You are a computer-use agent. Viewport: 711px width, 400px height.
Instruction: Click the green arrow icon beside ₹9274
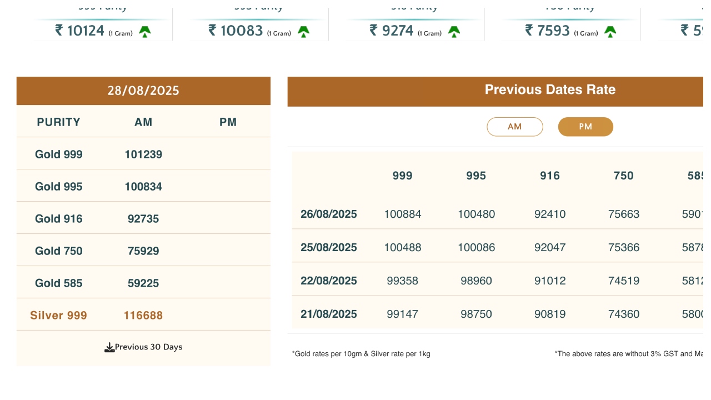(455, 32)
